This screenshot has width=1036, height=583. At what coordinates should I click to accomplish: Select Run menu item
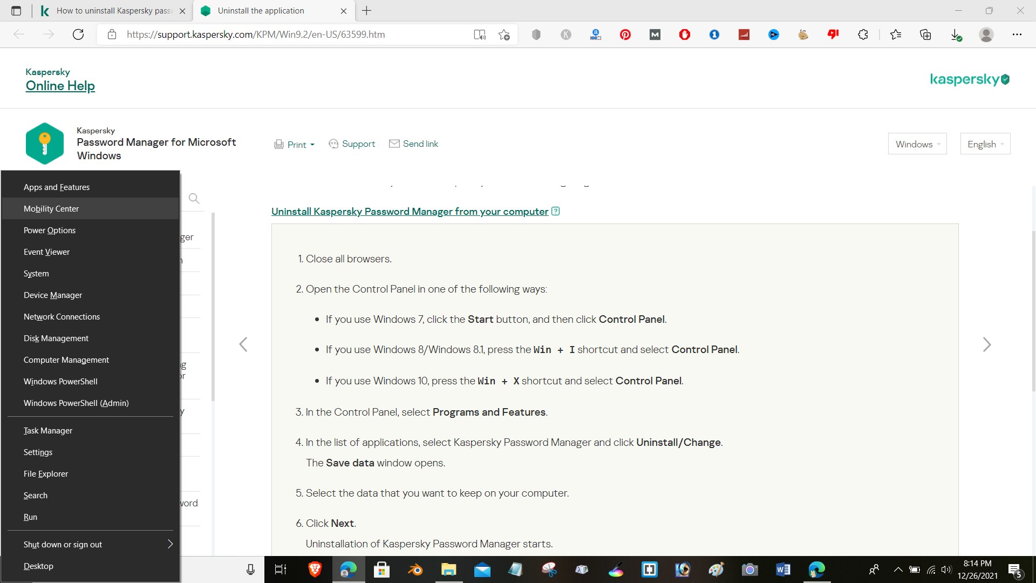(91, 517)
